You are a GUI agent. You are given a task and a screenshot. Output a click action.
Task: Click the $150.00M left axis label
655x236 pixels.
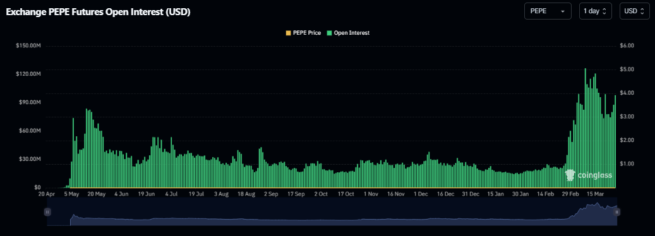28,45
